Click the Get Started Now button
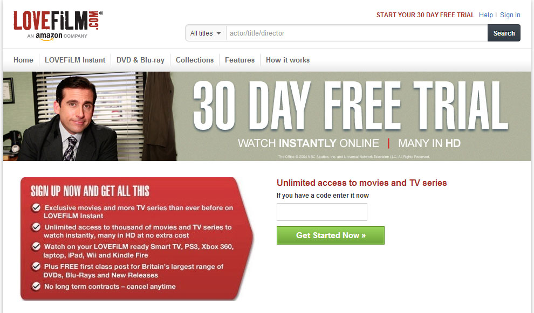The width and height of the screenshot is (534, 313). [x=330, y=235]
